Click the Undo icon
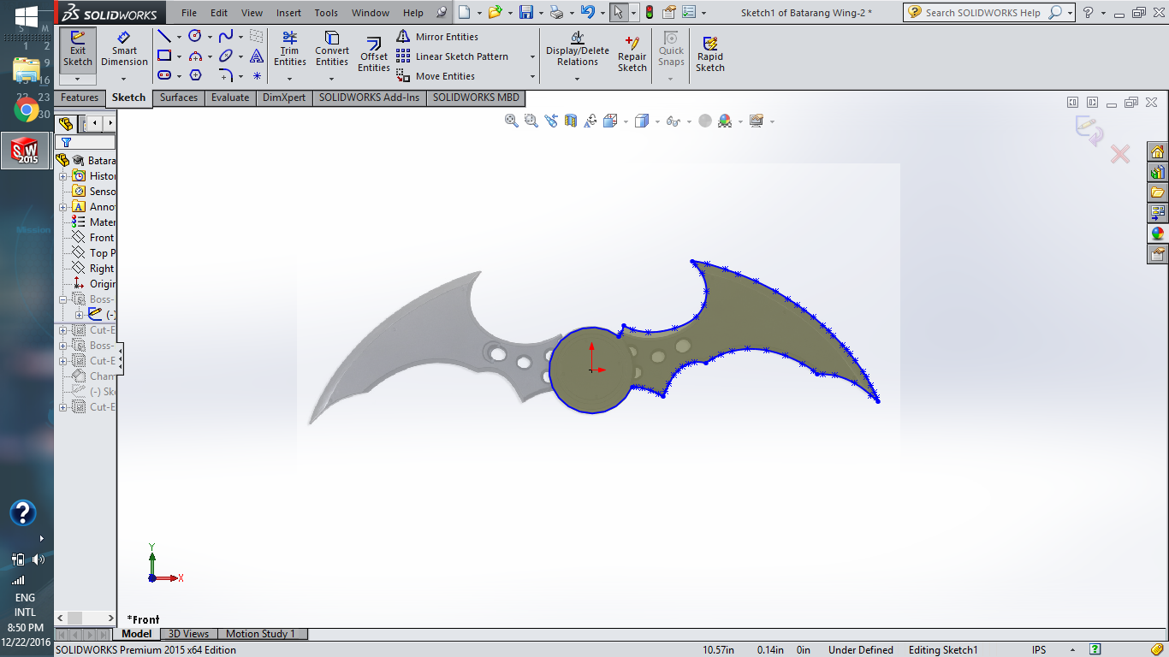Screen dimensions: 1169x657 (587, 12)
